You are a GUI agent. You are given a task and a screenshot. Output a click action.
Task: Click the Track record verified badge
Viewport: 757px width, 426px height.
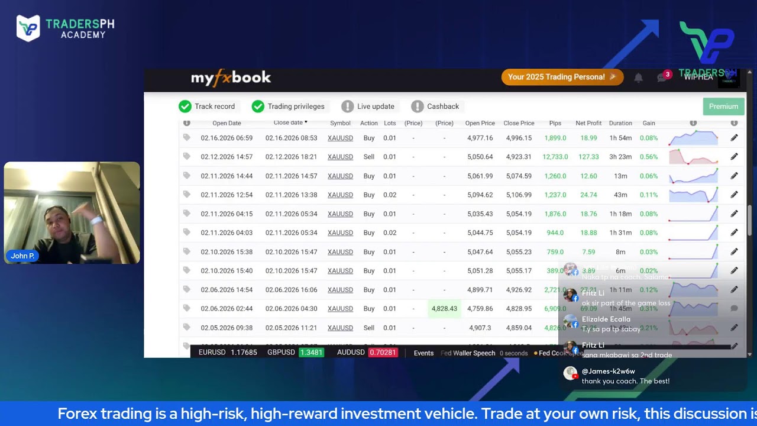tap(207, 106)
